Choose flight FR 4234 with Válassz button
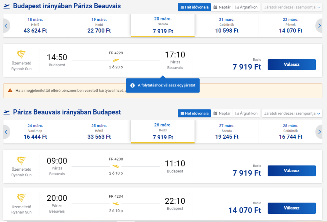 tap(292, 208)
